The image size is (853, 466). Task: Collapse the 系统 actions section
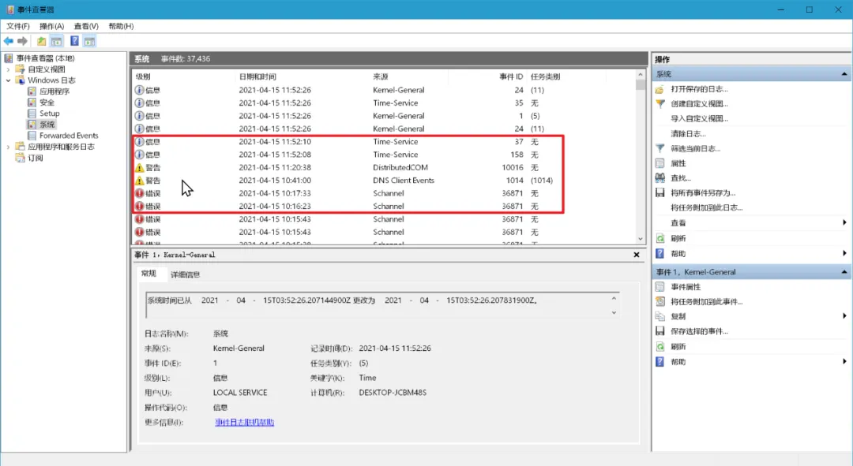843,74
